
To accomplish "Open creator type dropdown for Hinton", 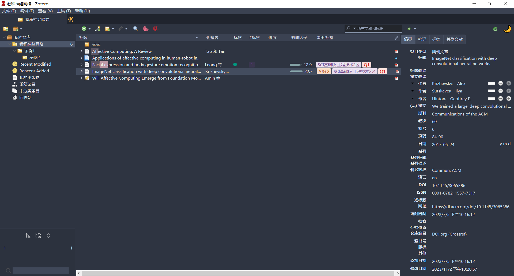I will (x=413, y=99).
